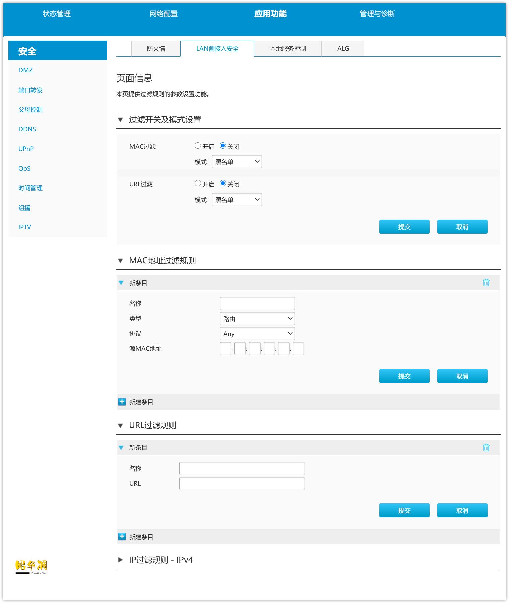Select 关闭 radio for URL过滤

[223, 183]
